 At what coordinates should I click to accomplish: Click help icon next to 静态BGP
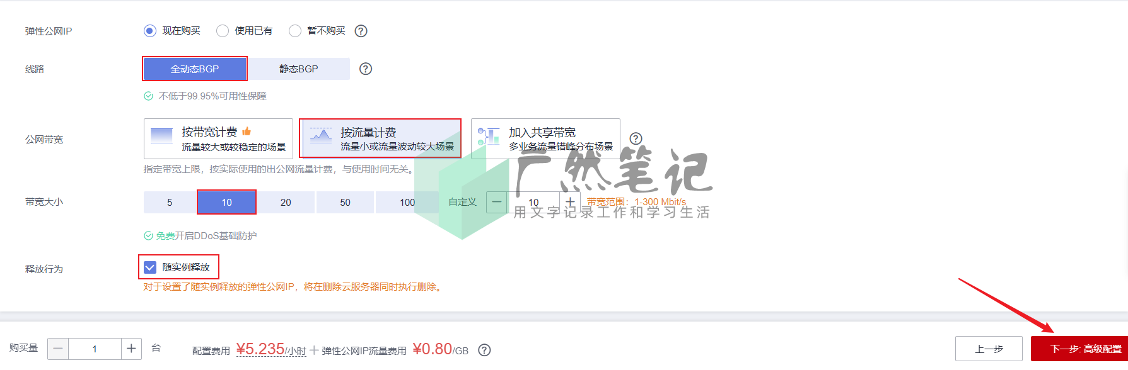click(x=366, y=69)
